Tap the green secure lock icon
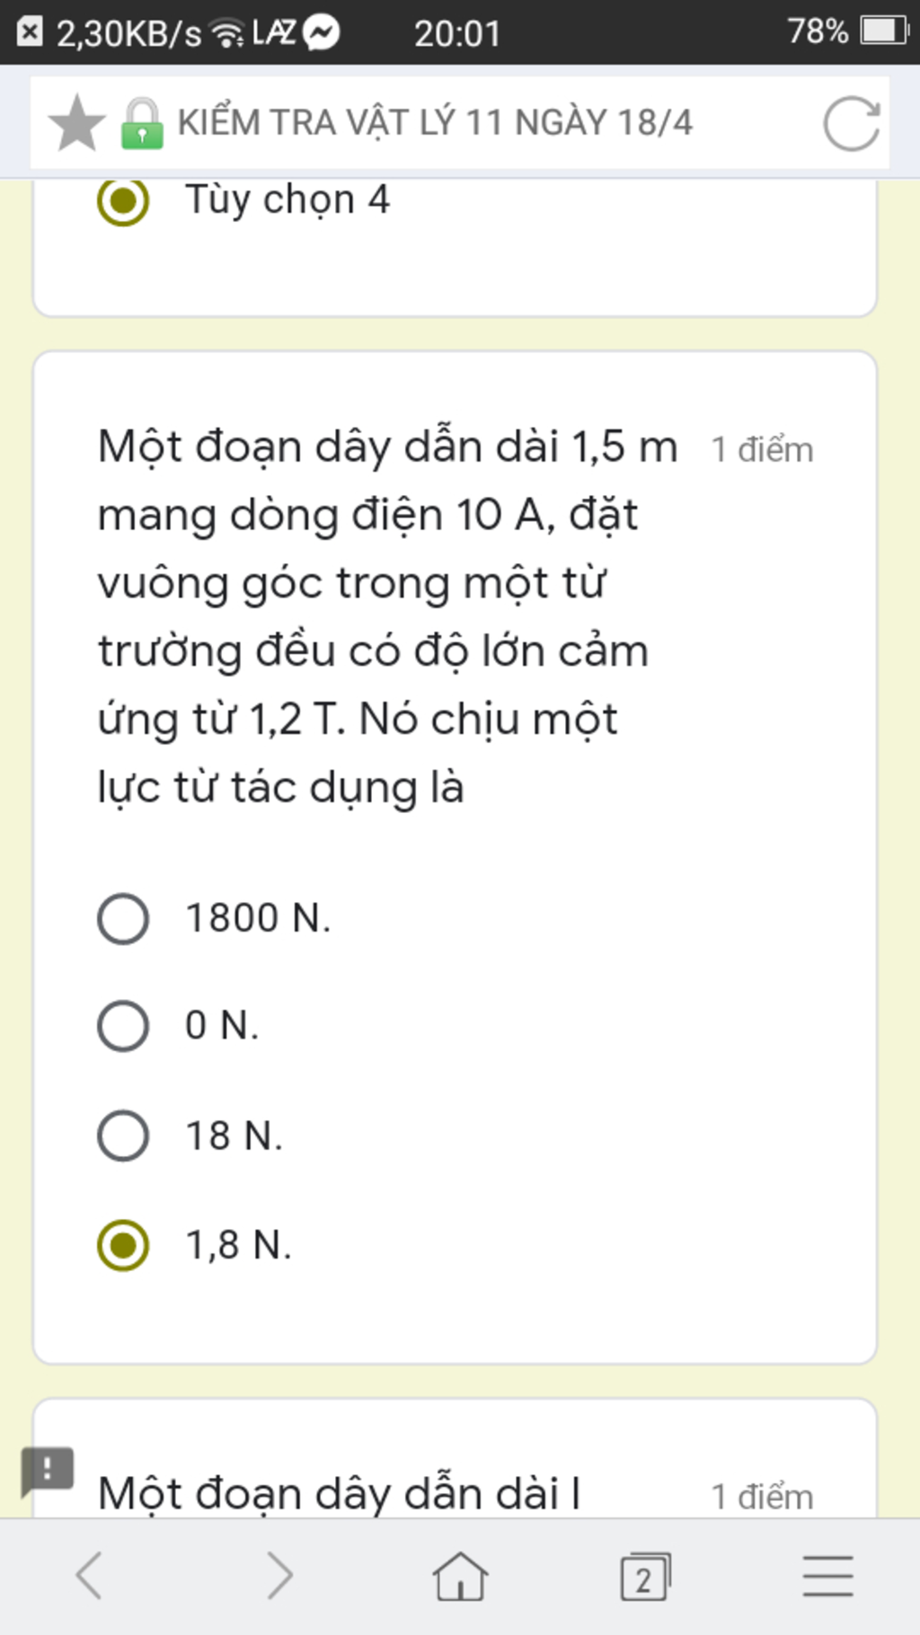The height and width of the screenshot is (1635, 920). pyautogui.click(x=142, y=123)
